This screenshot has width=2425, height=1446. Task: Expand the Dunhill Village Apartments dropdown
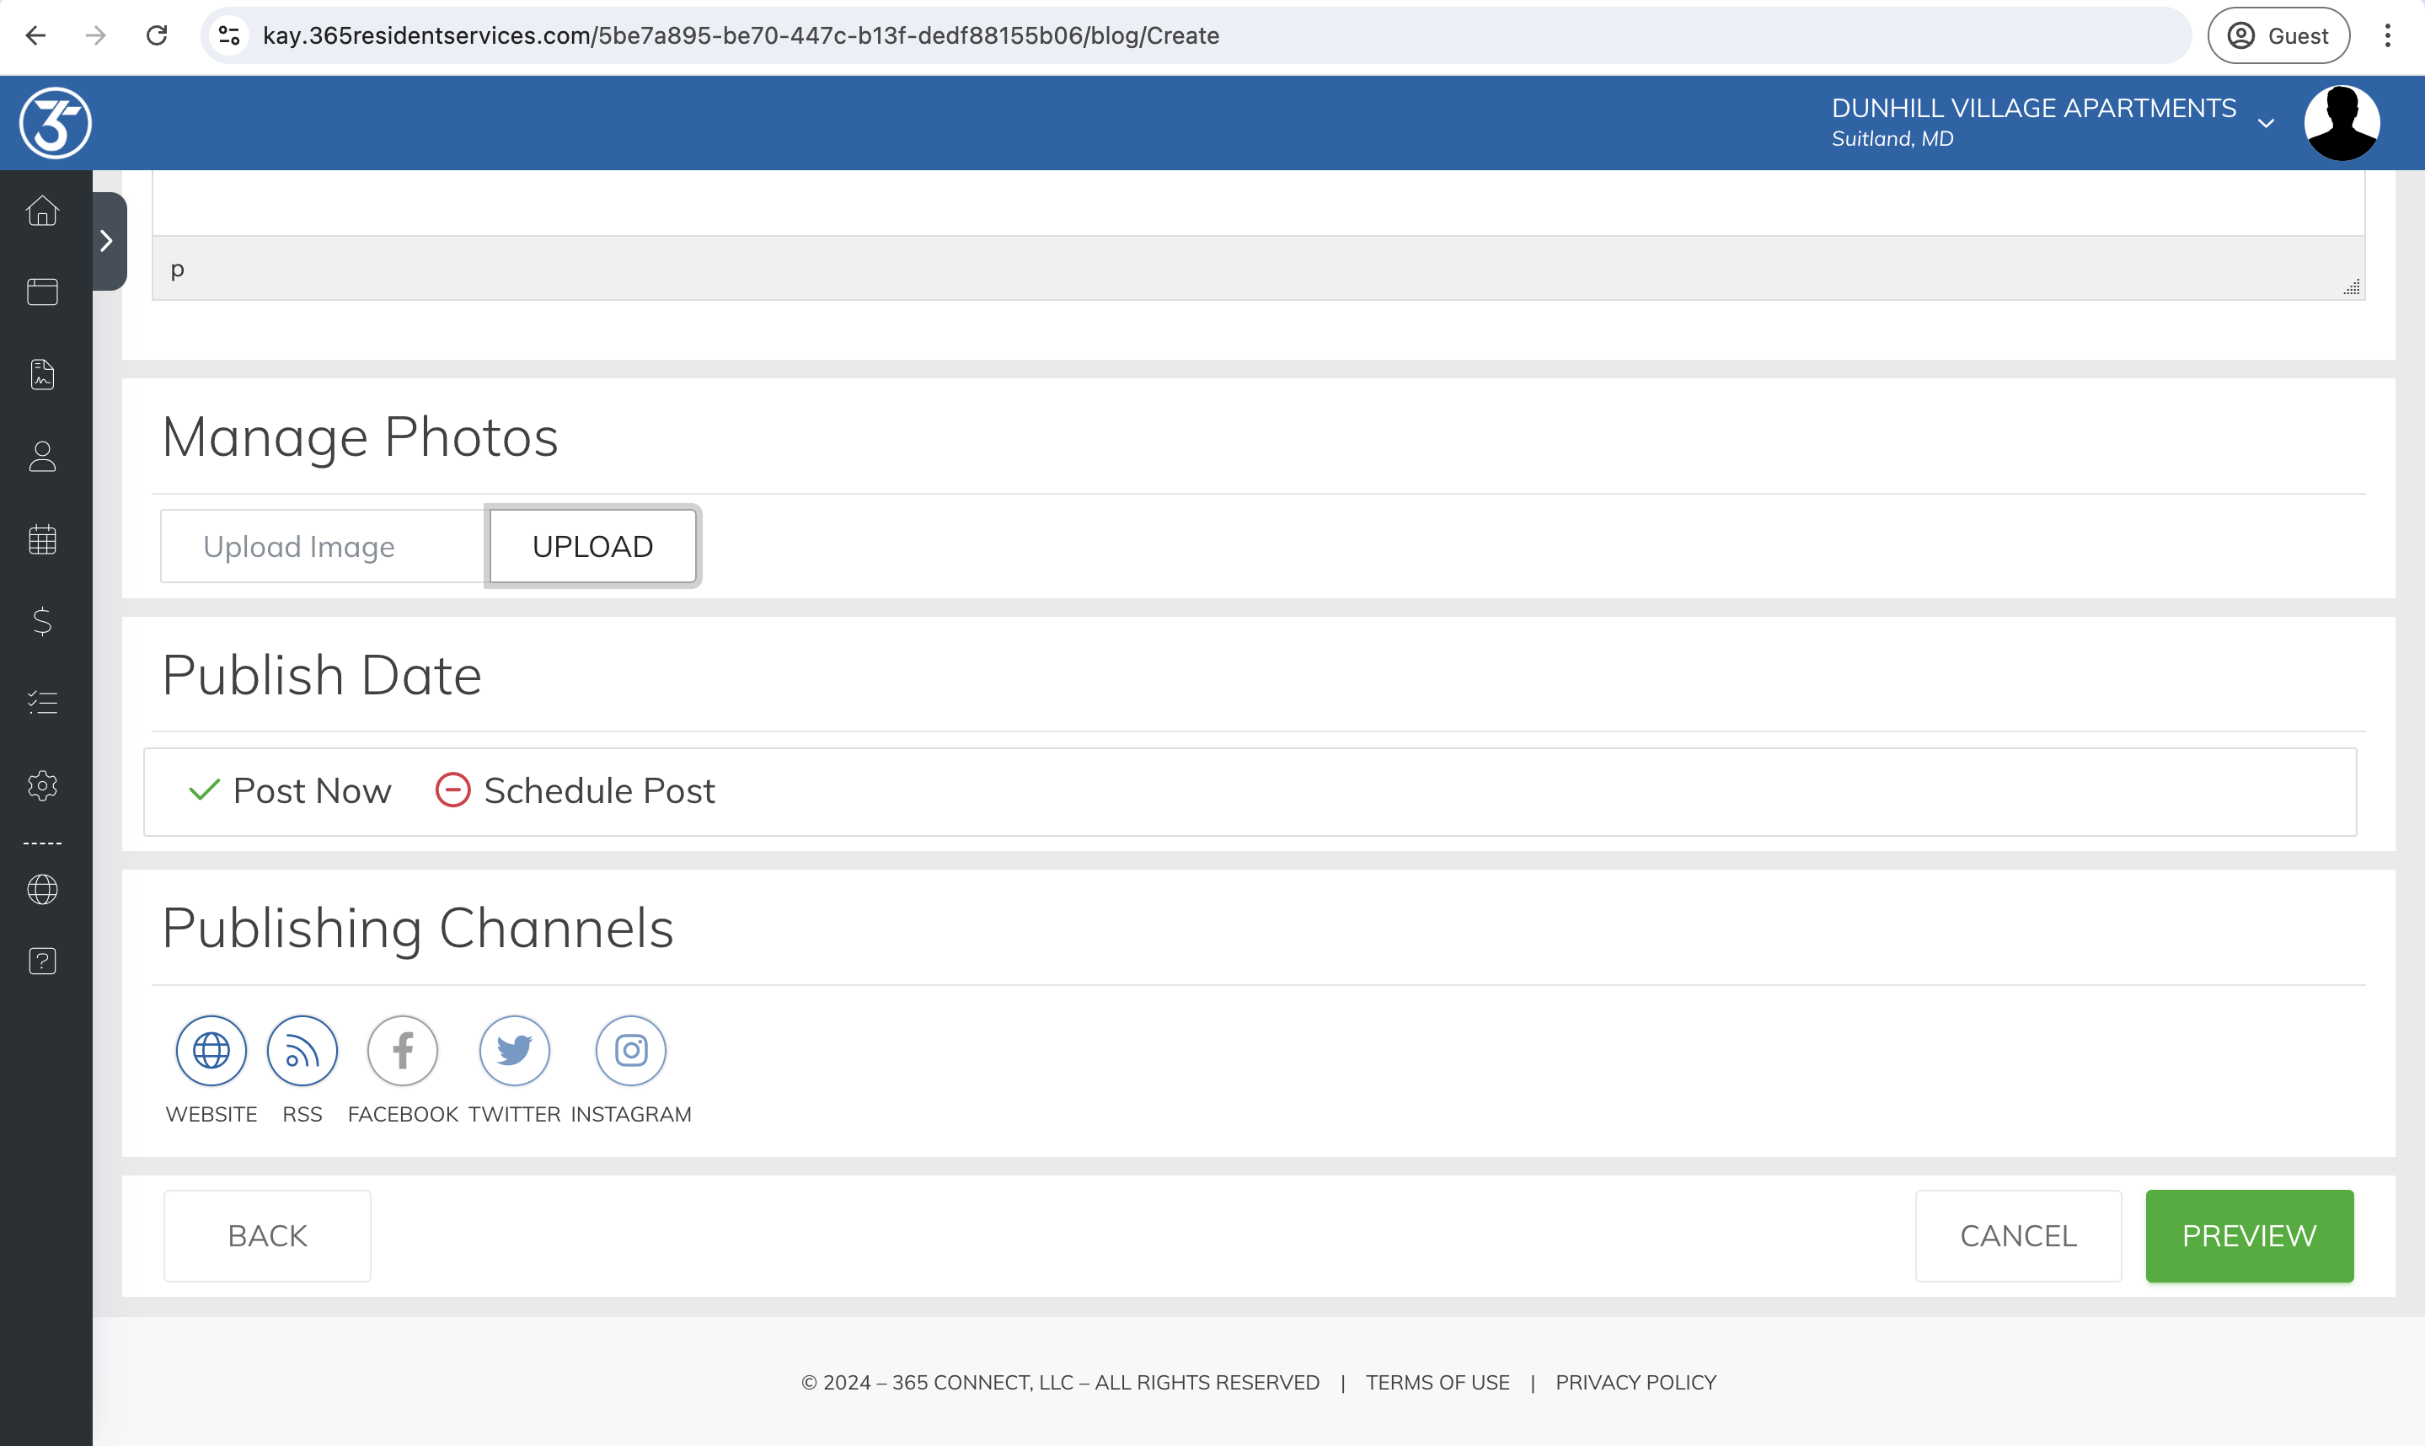2265,123
